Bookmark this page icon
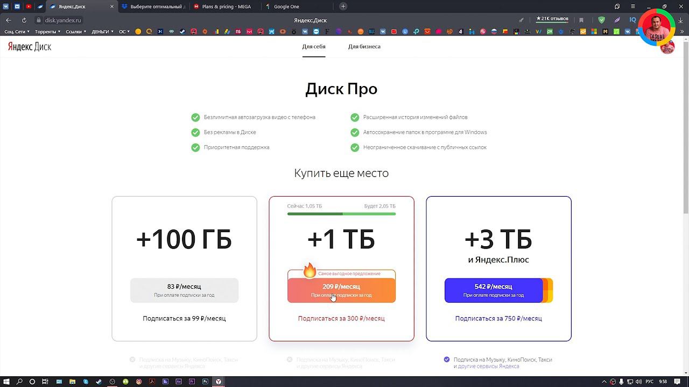This screenshot has width=689, height=387. (581, 20)
